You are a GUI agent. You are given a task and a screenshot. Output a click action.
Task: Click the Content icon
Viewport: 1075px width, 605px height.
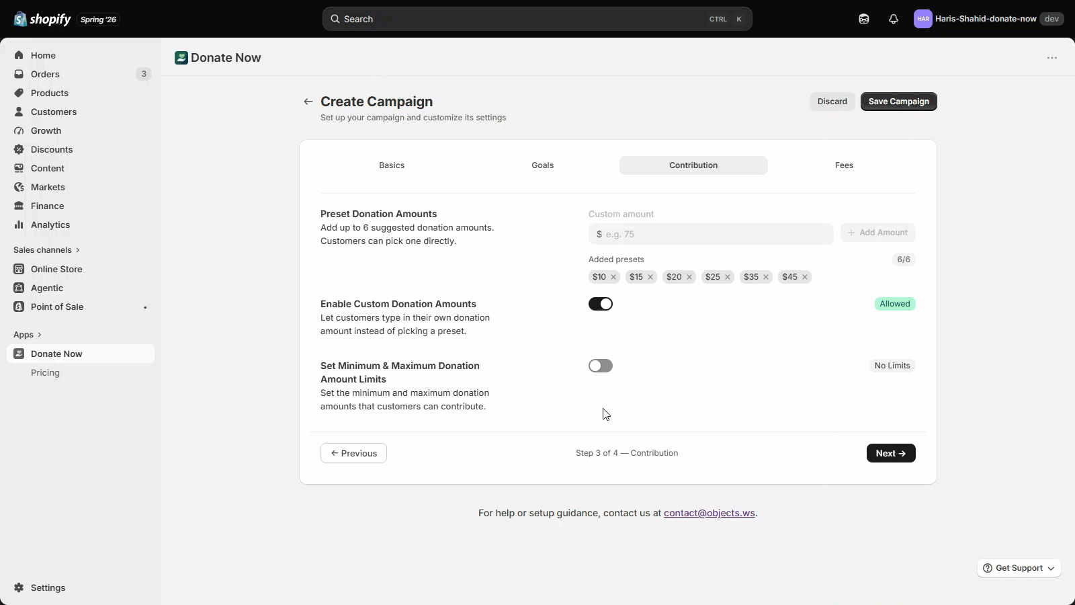coord(19,168)
